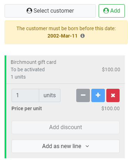Click the green person icon in Add
This screenshot has height=160, width=128.
tap(106, 11)
